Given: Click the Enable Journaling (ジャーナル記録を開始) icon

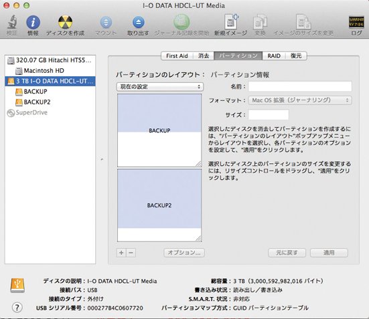Looking at the screenshot, I should click(181, 22).
